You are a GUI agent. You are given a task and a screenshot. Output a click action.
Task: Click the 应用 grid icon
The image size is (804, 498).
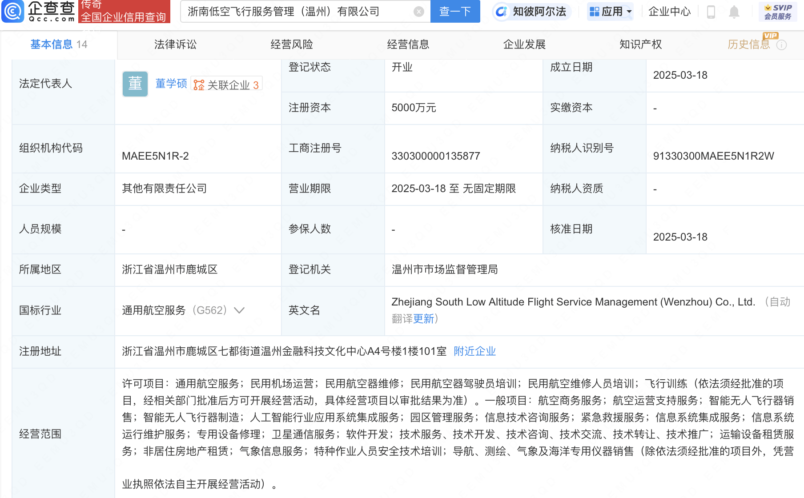tap(594, 12)
